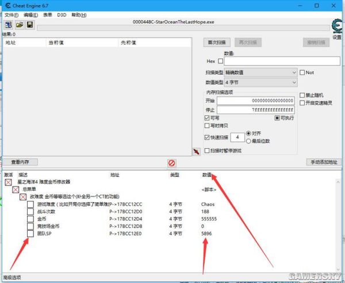The height and width of the screenshot is (283, 345).
Task: Freeze the 金币 entry checkbox
Action: 30,219
